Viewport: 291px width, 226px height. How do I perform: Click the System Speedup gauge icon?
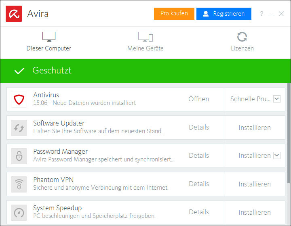(19, 212)
